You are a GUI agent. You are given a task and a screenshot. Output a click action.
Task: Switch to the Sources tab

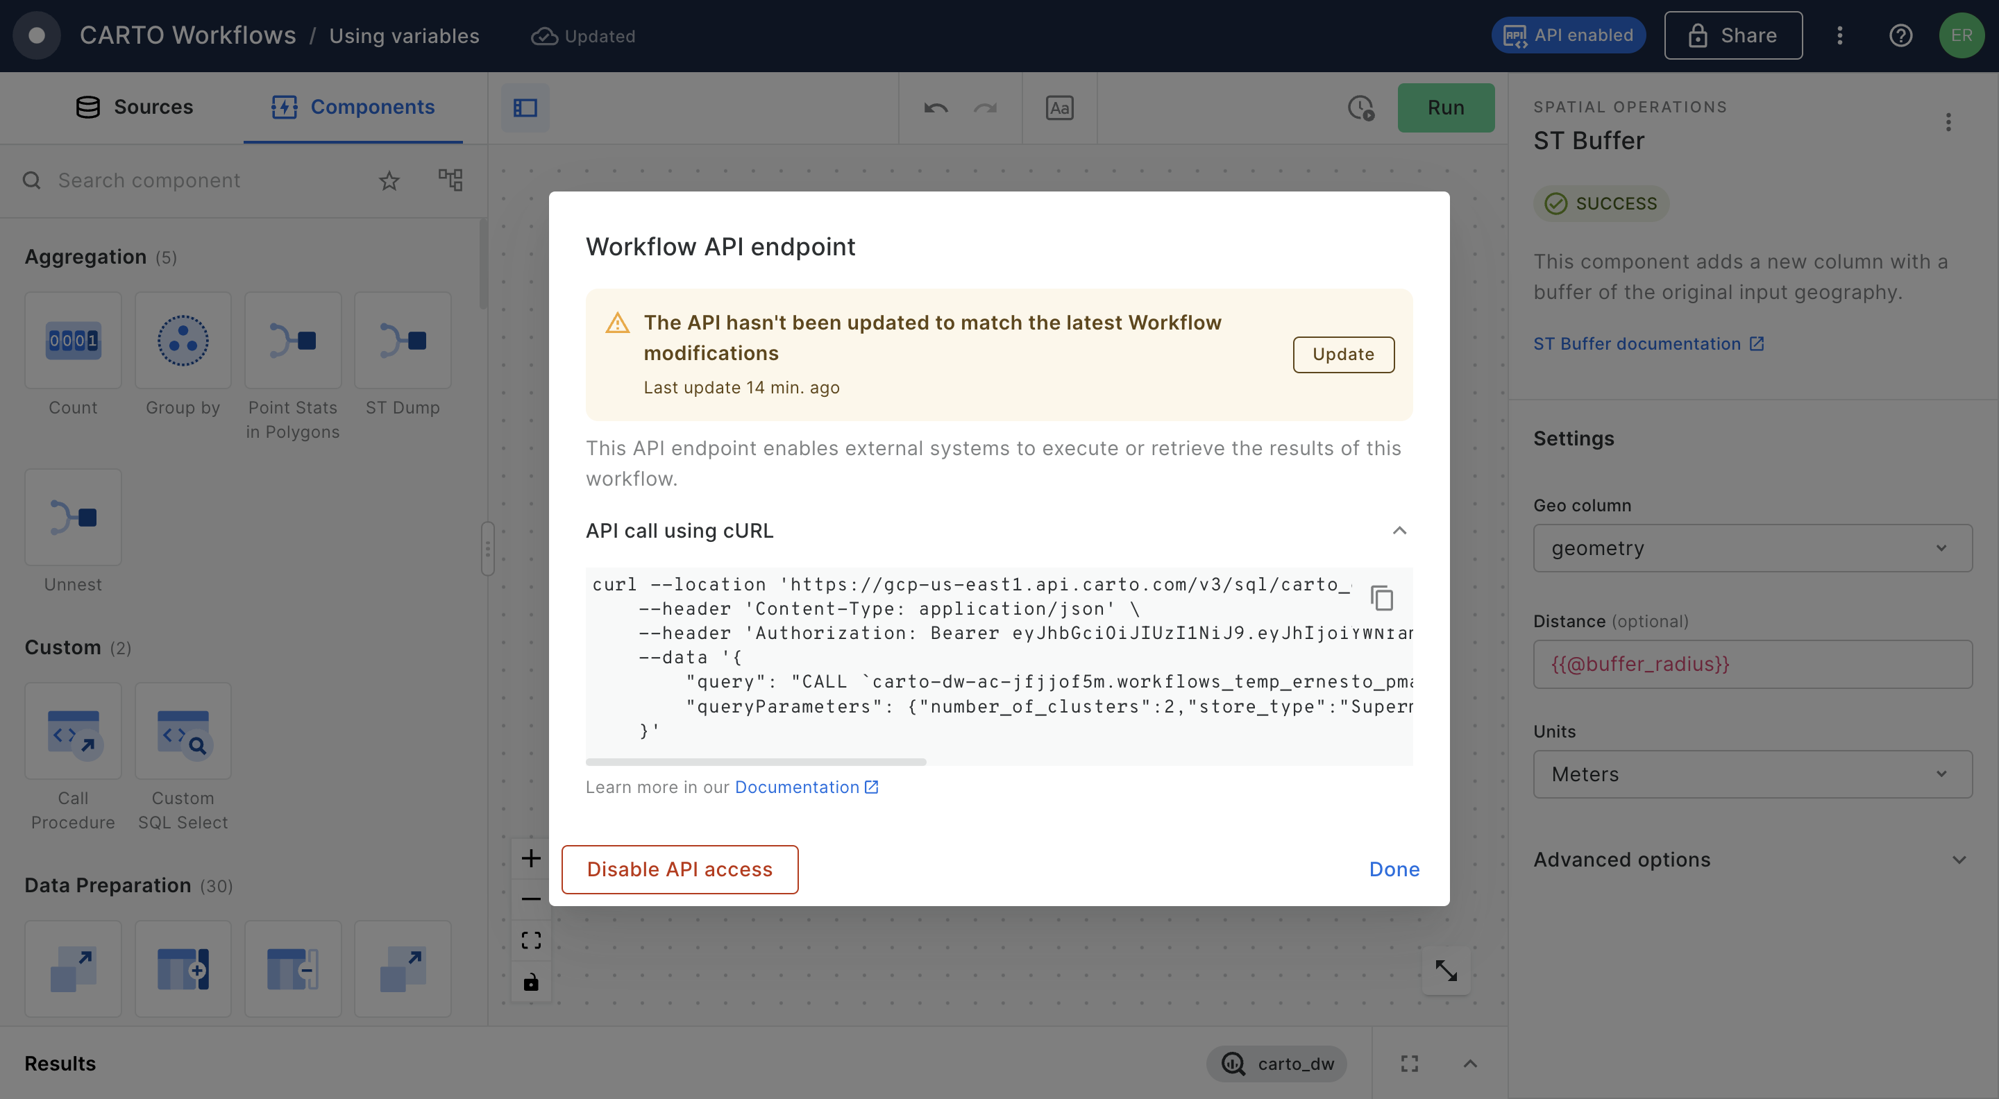(134, 107)
